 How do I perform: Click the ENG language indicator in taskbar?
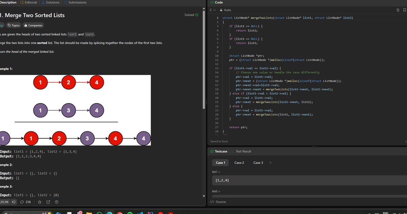pyautogui.click(x=386, y=213)
